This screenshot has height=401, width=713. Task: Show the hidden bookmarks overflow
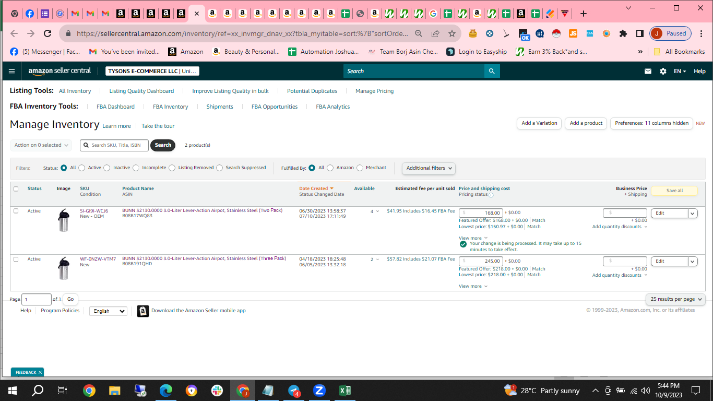pos(640,52)
